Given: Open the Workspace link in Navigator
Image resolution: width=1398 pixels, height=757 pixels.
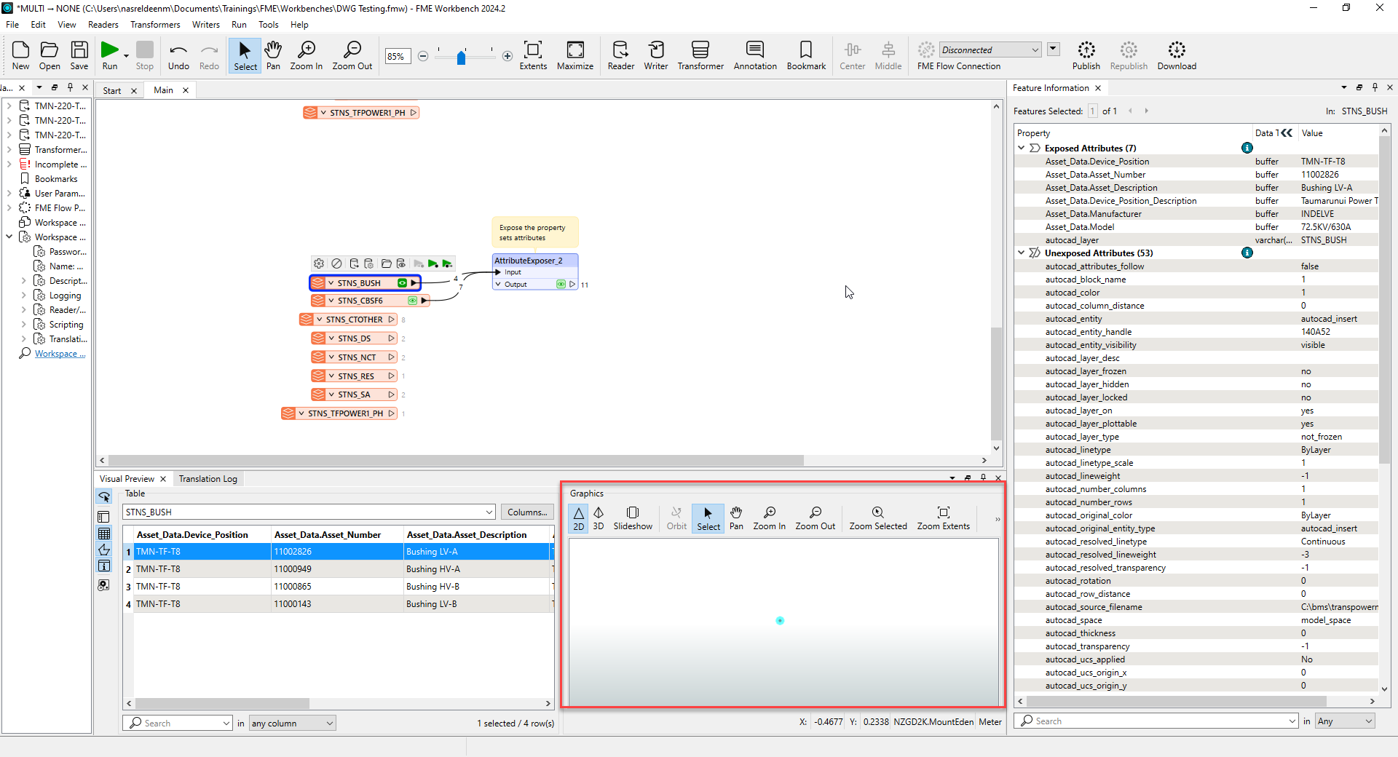Looking at the screenshot, I should click(x=60, y=354).
